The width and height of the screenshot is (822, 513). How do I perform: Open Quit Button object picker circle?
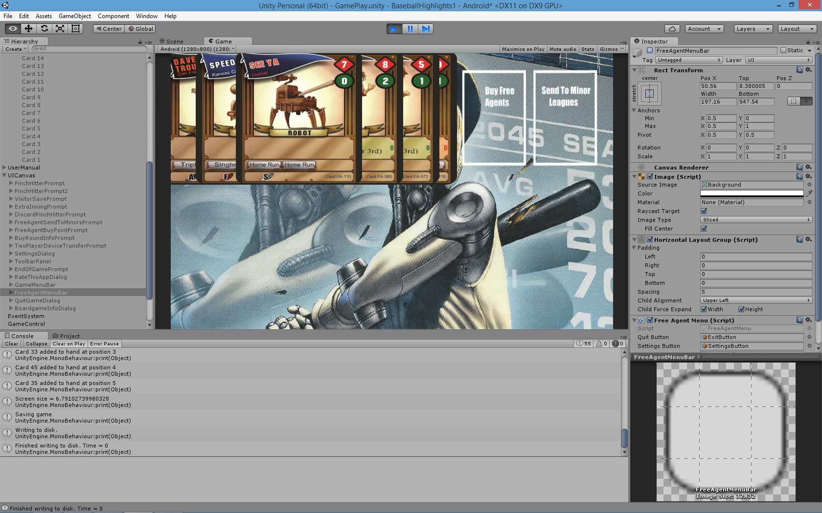(x=809, y=337)
